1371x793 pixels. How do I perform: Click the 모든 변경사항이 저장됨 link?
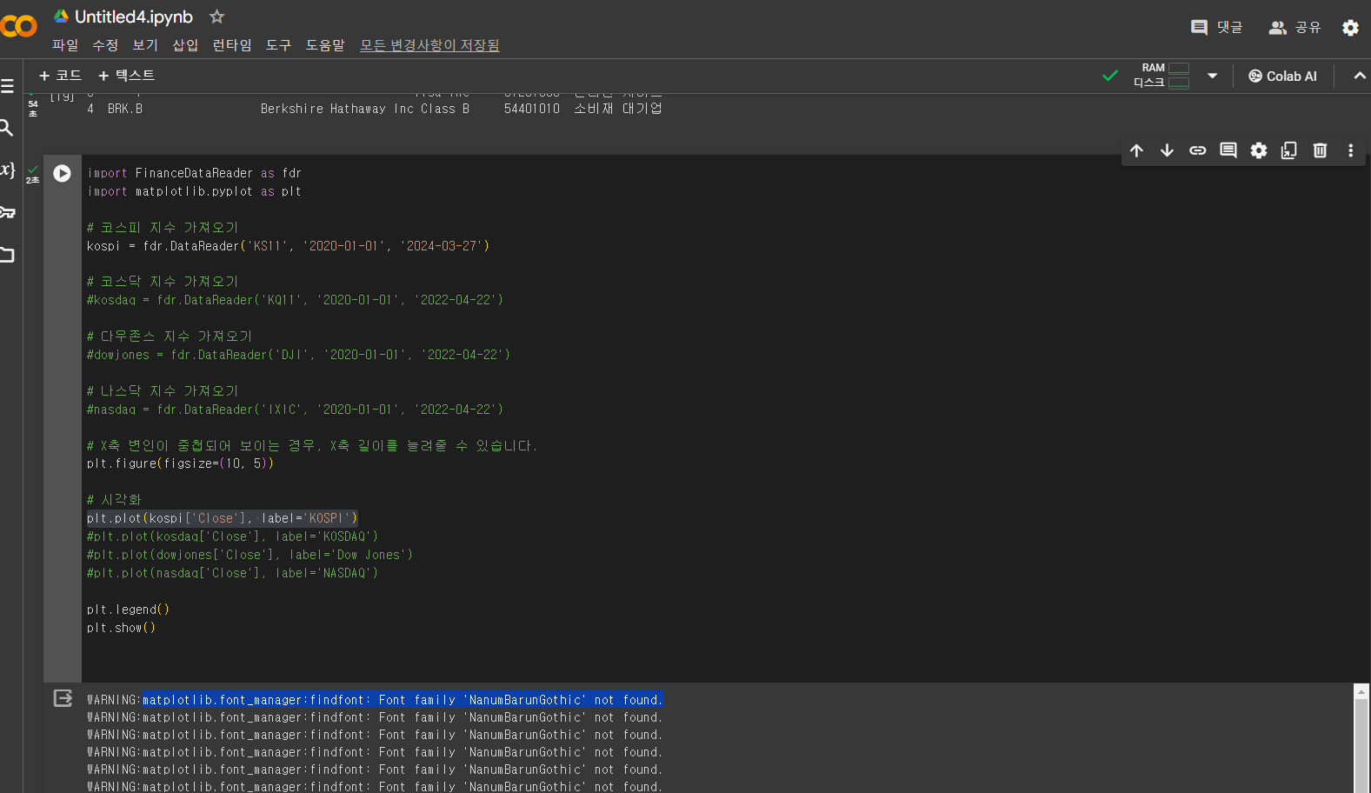[x=429, y=45]
